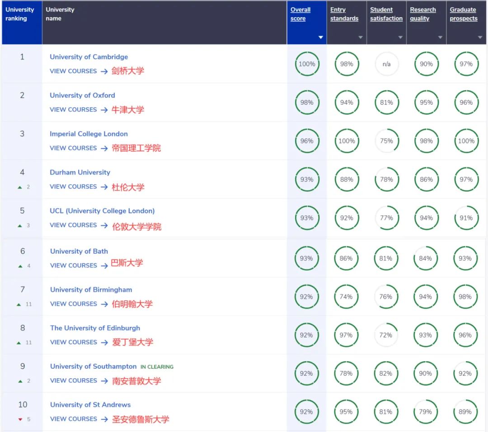
Task: Click Southampton's 82% student satisfaction circle
Action: pos(385,373)
